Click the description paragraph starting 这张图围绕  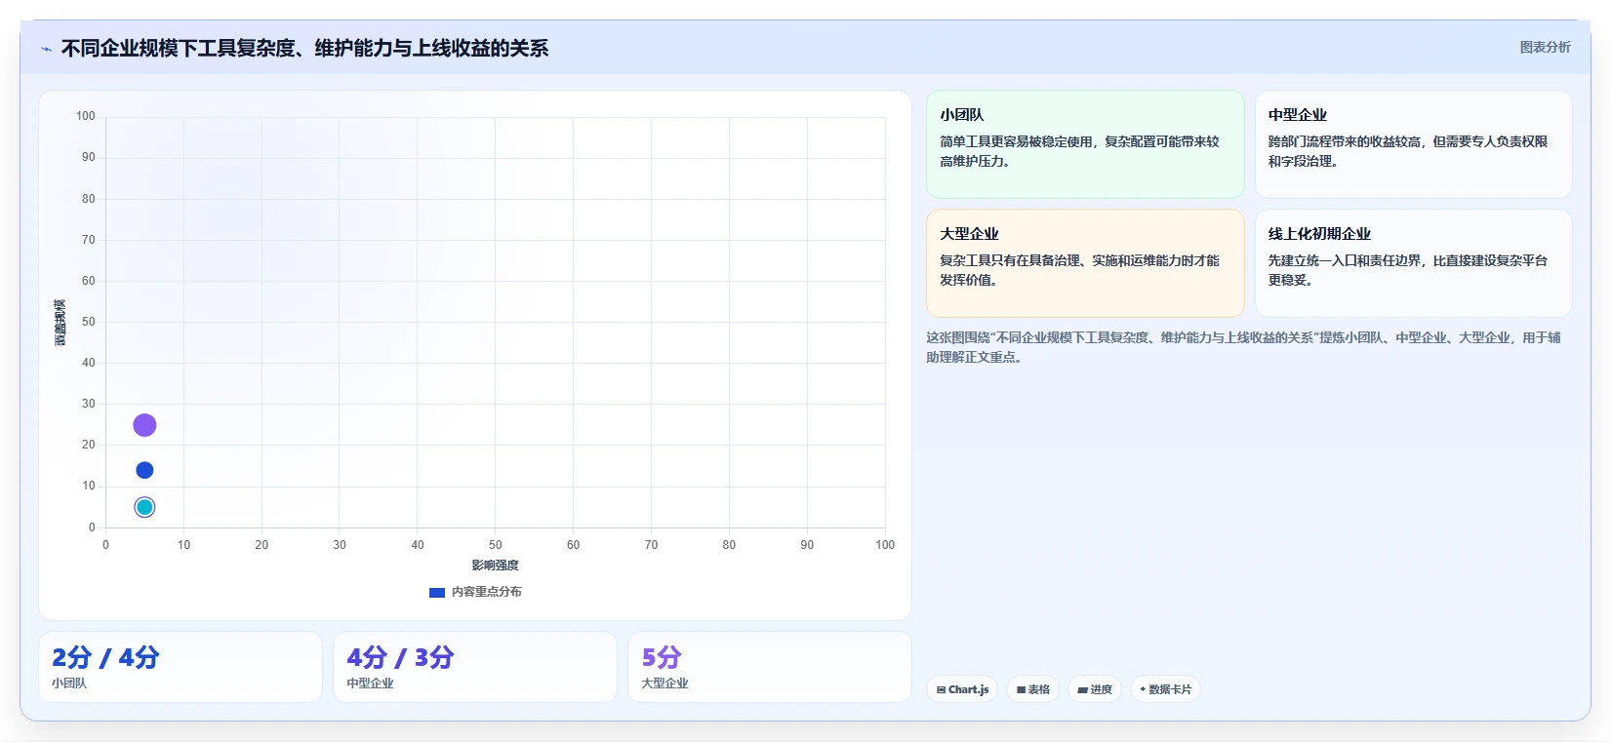[x=1243, y=347]
